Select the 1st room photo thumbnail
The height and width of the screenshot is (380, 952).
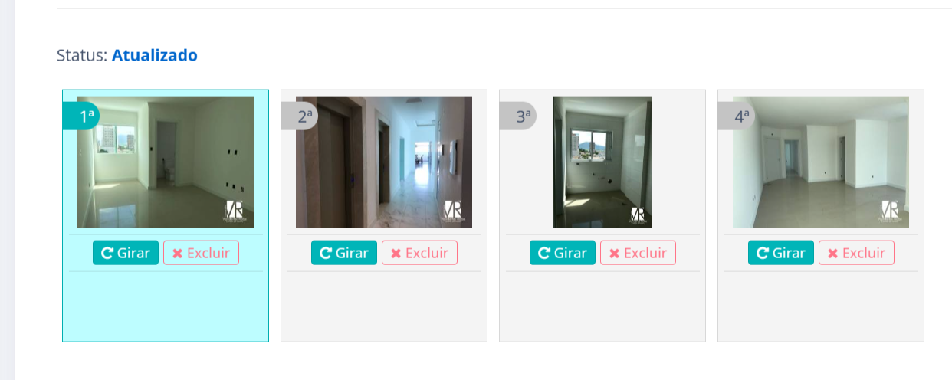[x=166, y=162]
